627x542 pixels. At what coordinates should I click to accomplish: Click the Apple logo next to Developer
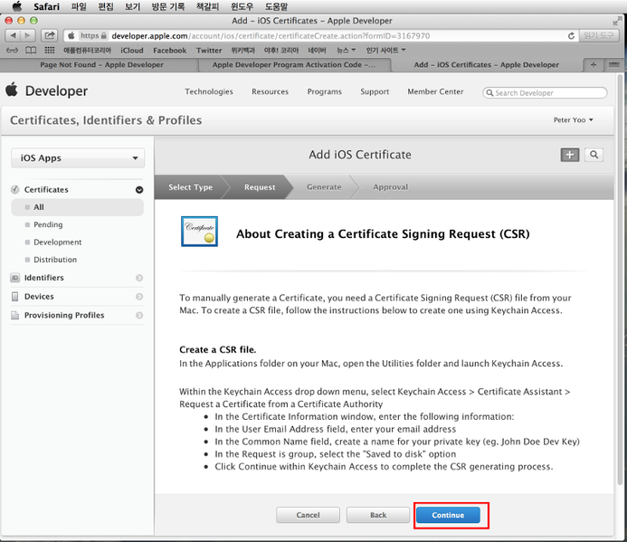pos(12,90)
